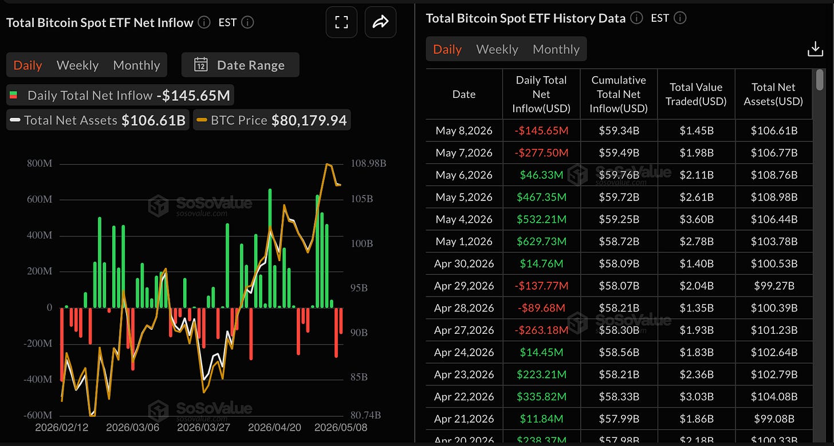834x446 pixels.
Task: Click the $467.35M net inflow cell
Action: 541,197
